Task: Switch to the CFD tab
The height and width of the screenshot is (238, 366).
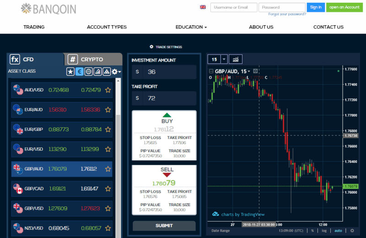Action: tap(36, 59)
